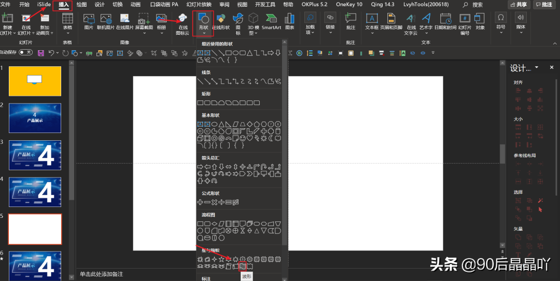Screen dimensions: 560x281
Task: Click the 批注 button at top right
Action: (544, 5)
